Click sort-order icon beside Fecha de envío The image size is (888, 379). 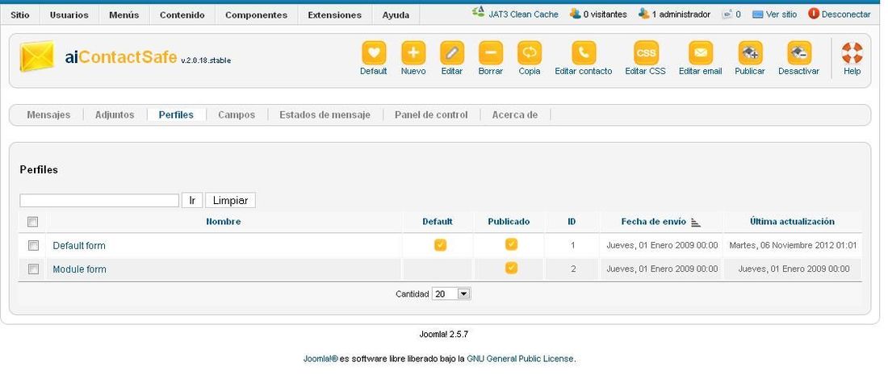[696, 223]
